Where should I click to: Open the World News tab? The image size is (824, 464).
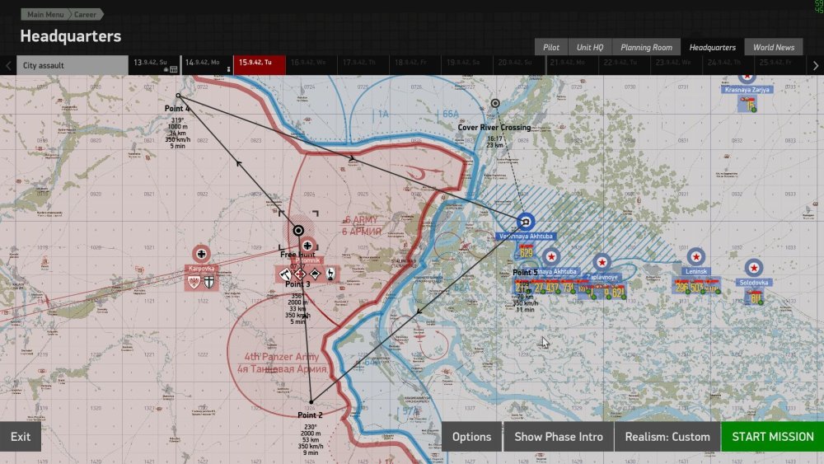(774, 47)
